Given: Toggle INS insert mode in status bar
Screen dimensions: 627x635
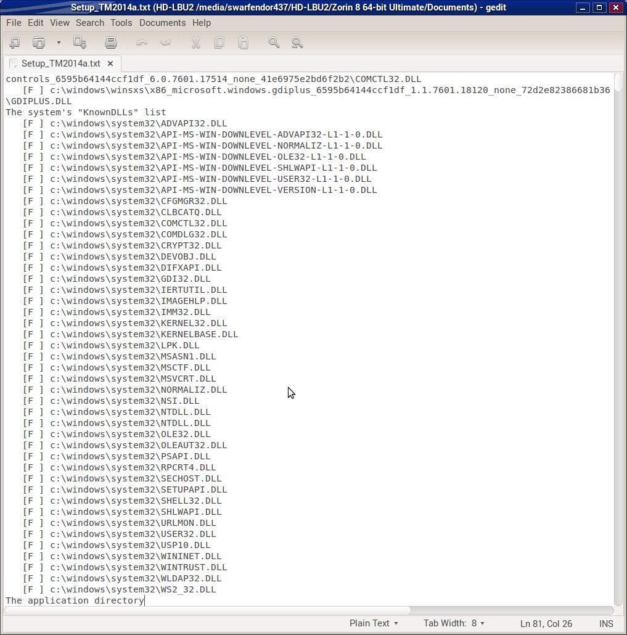Looking at the screenshot, I should pos(606,624).
